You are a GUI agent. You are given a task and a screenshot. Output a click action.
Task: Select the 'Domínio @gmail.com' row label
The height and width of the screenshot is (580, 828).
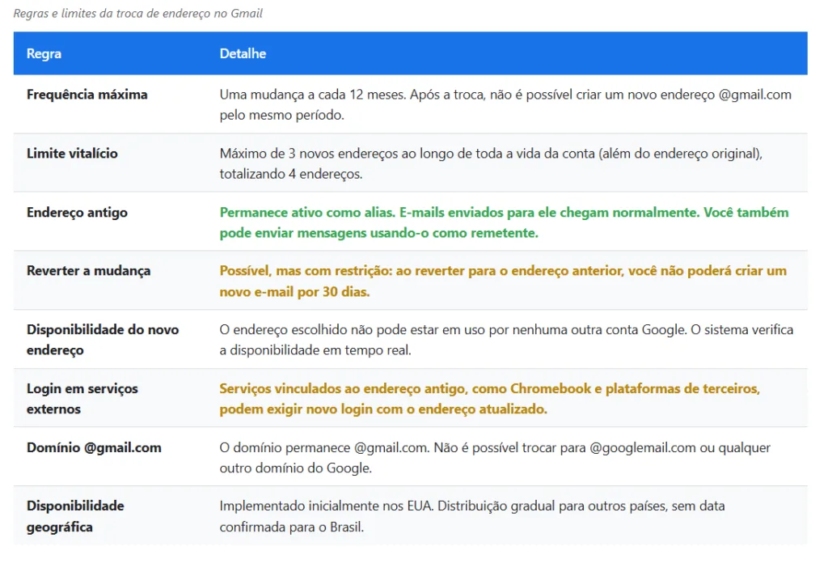tap(94, 447)
